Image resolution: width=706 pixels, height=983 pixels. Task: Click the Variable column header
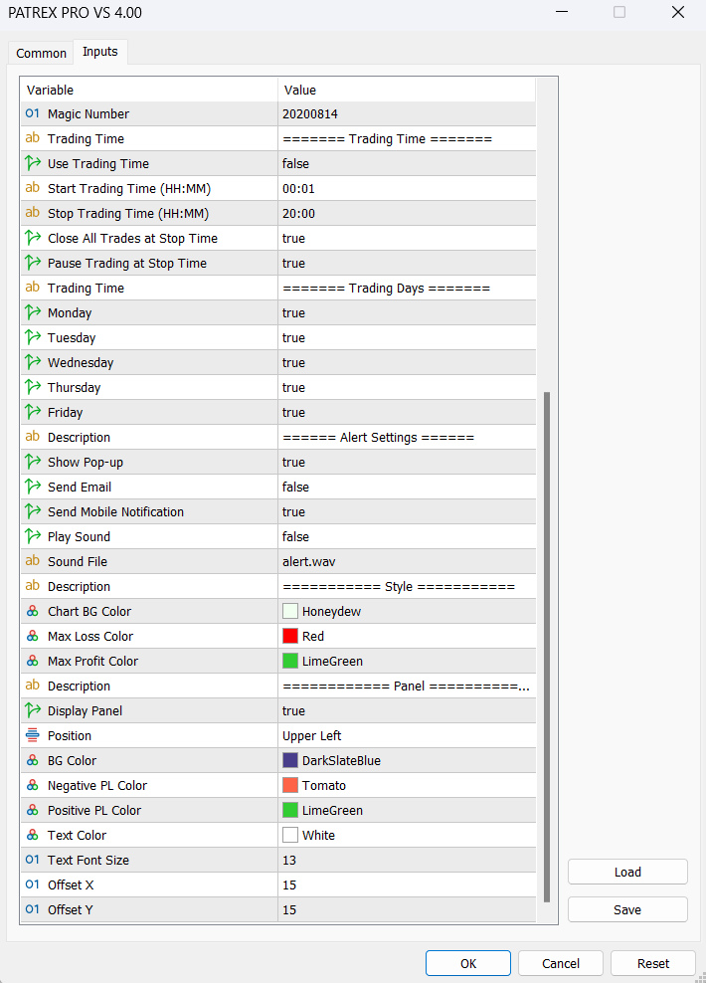click(x=149, y=90)
